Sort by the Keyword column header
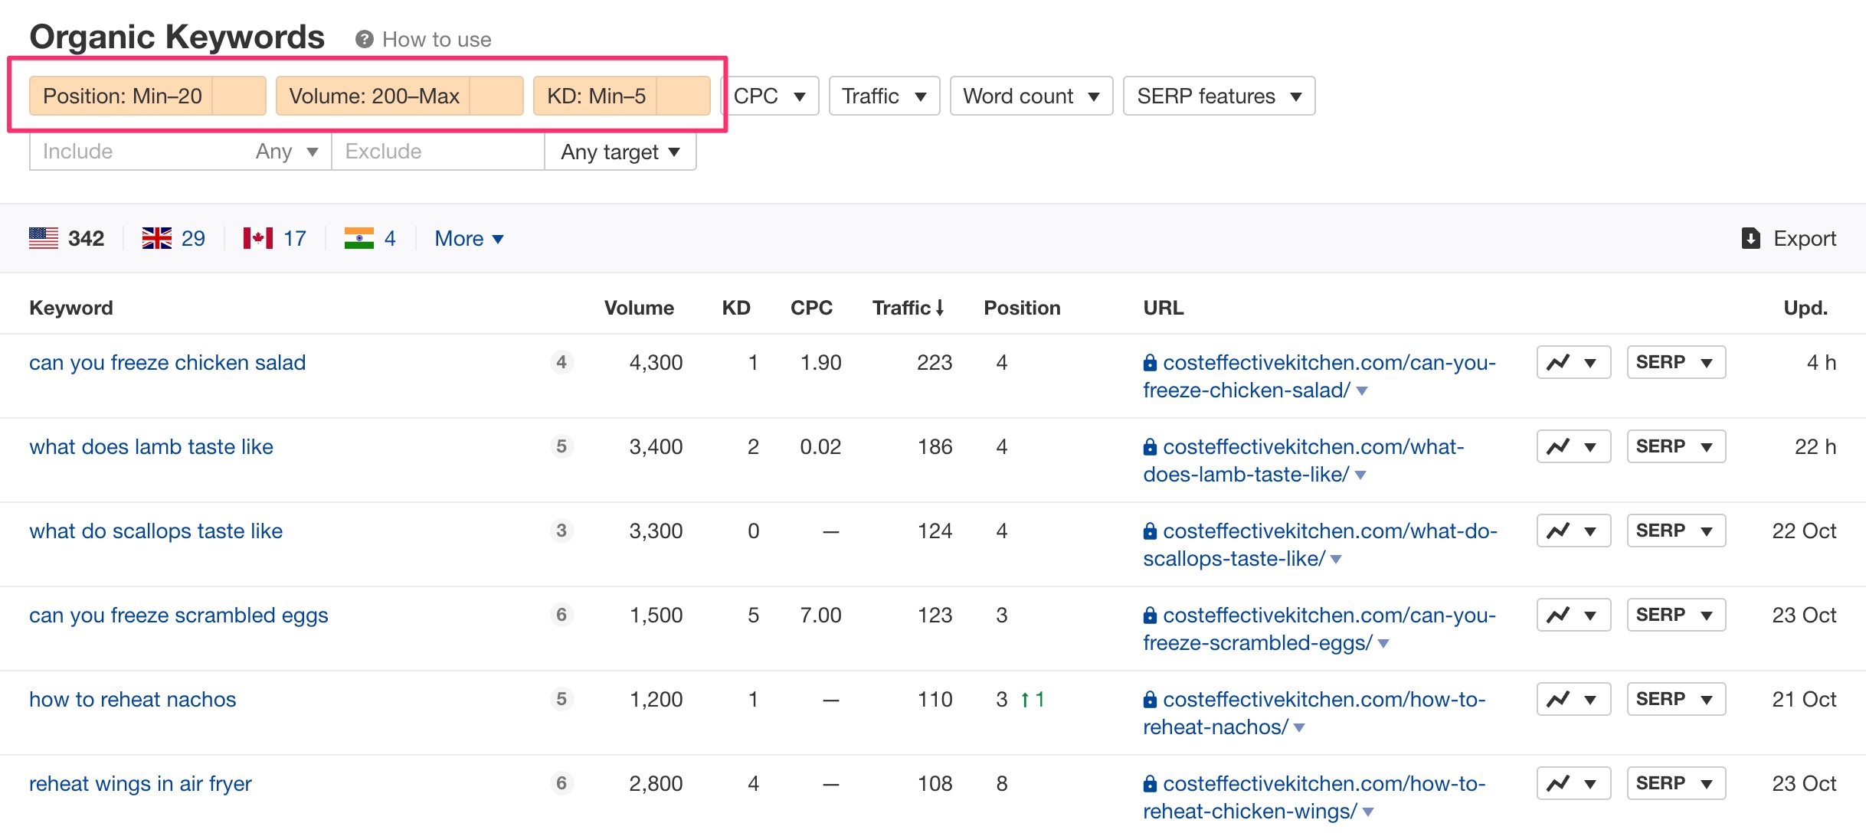Image resolution: width=1866 pixels, height=836 pixels. coord(71,308)
